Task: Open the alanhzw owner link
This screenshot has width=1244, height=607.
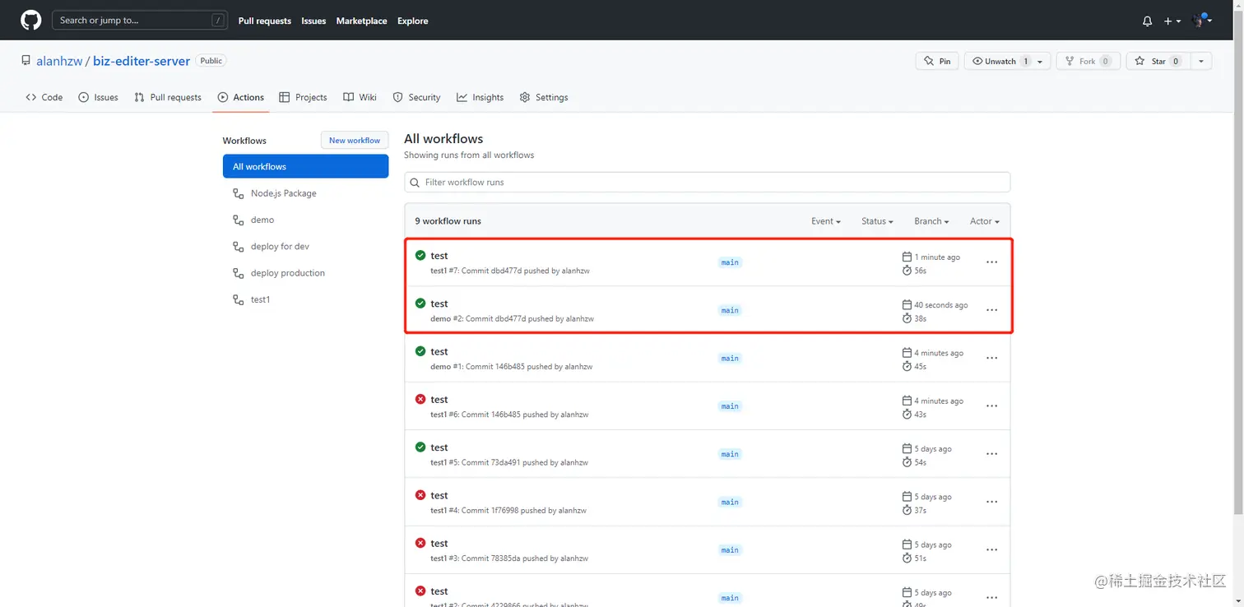Action: (59, 61)
